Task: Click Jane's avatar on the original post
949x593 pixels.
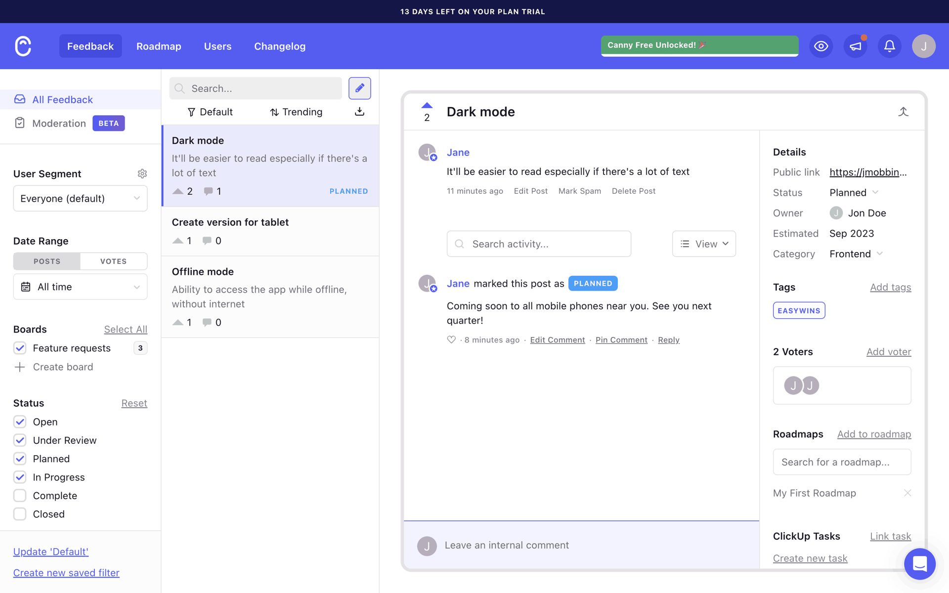Action: point(427,152)
